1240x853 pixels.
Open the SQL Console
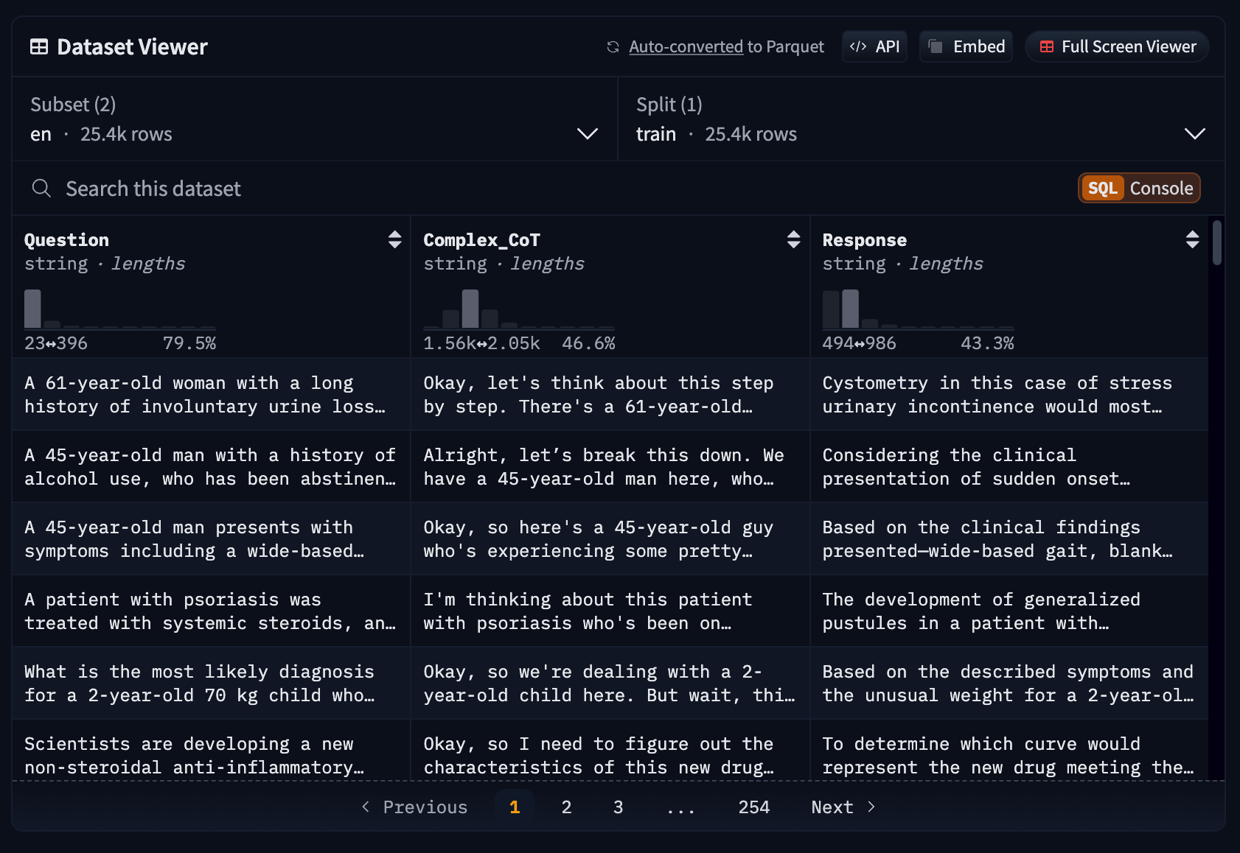tap(1139, 189)
